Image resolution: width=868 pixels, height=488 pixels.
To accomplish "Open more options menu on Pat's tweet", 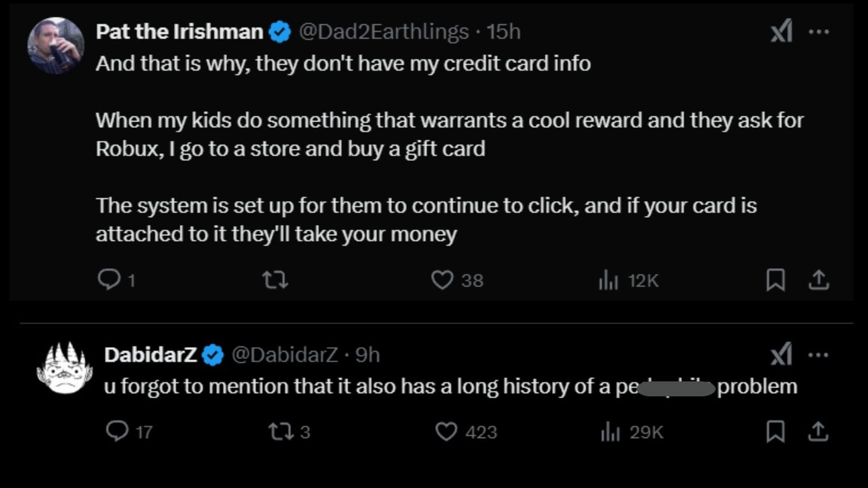I will 819,32.
